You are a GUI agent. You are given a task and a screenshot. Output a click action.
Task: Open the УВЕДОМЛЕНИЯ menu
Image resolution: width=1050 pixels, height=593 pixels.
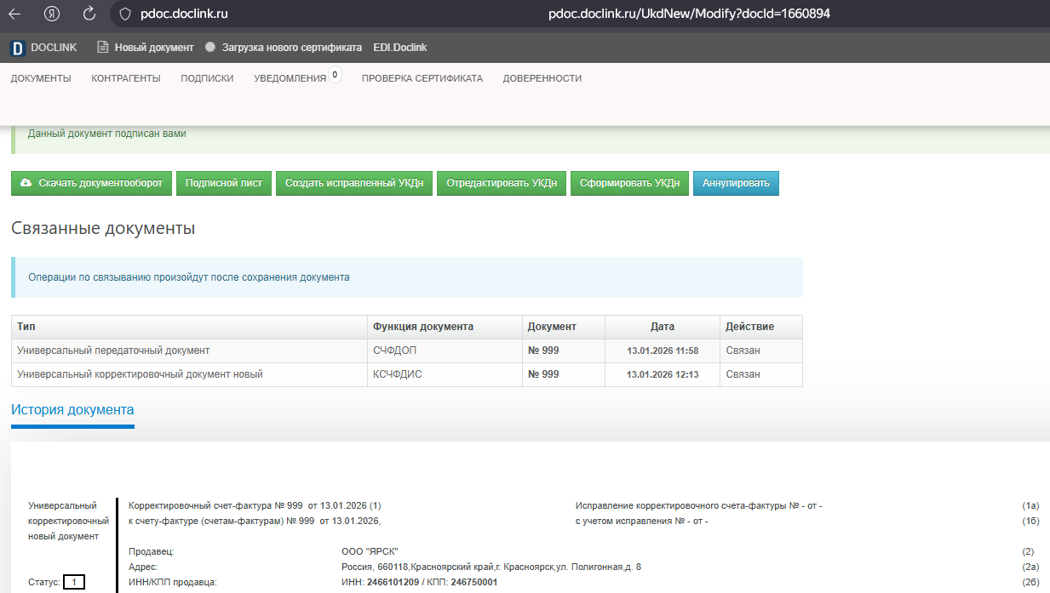coord(290,78)
